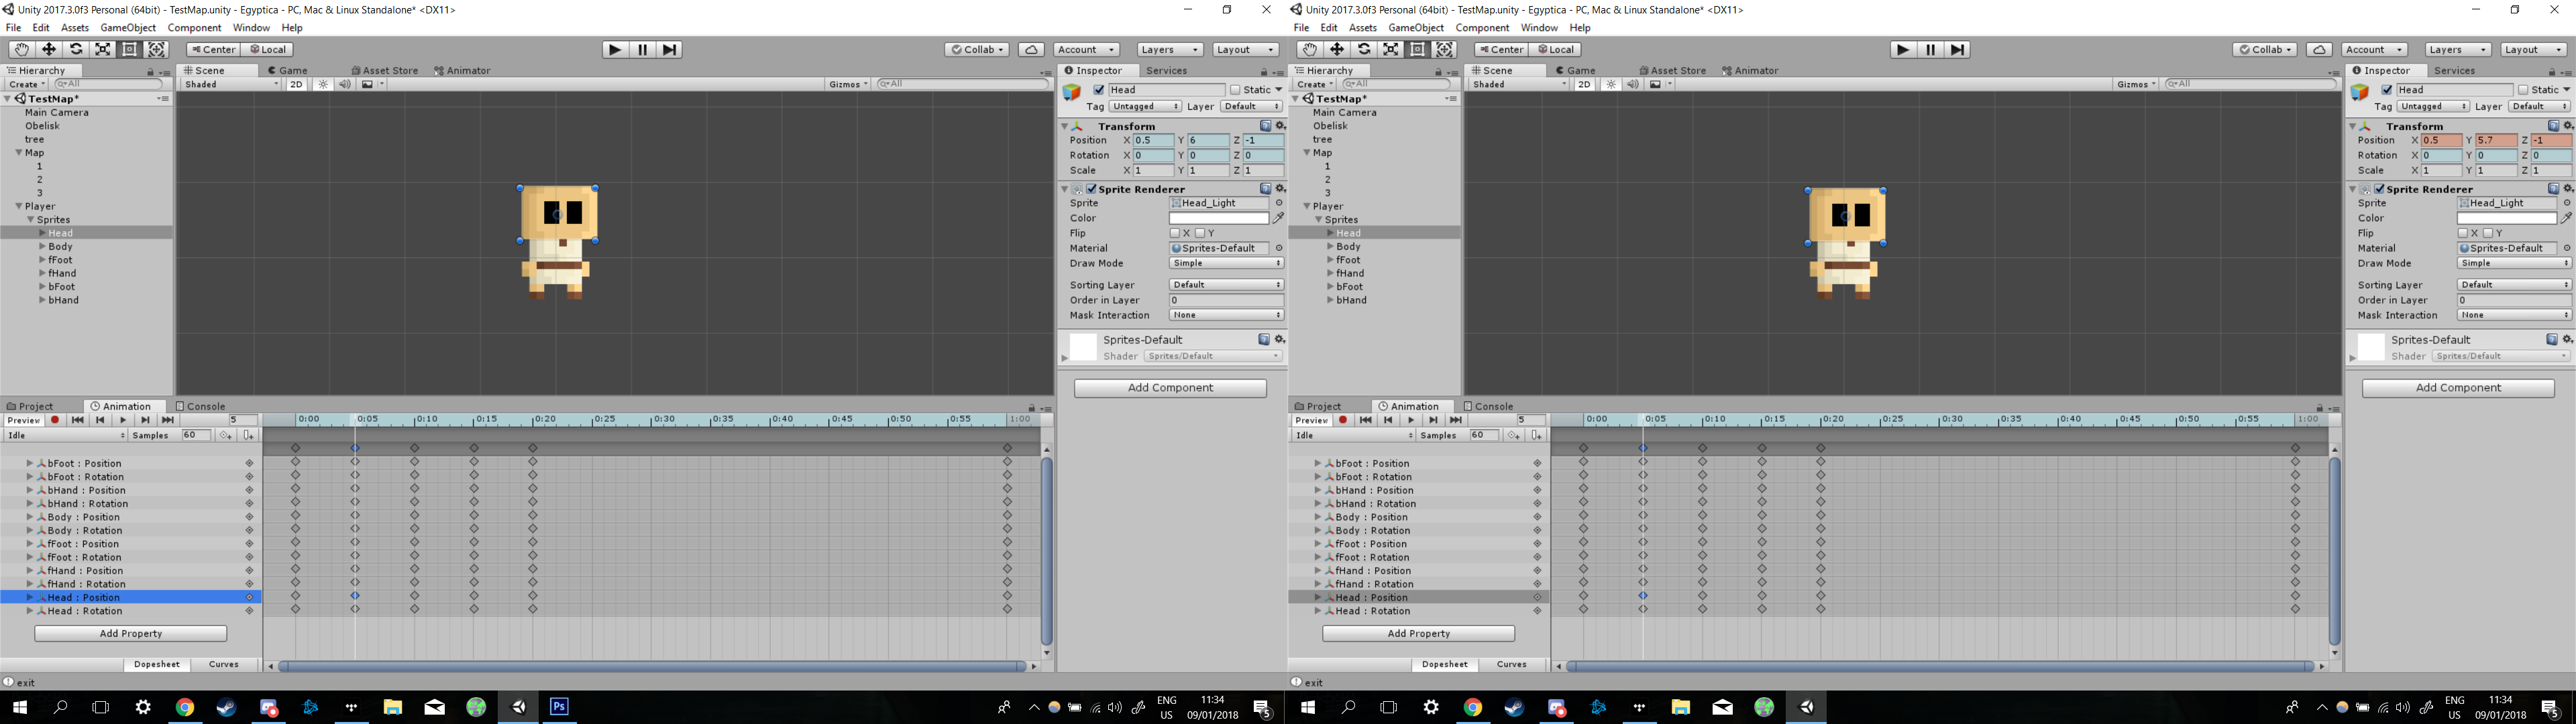Go to previous keyframe in left Animation panel
The width and height of the screenshot is (2576, 724).
[100, 420]
